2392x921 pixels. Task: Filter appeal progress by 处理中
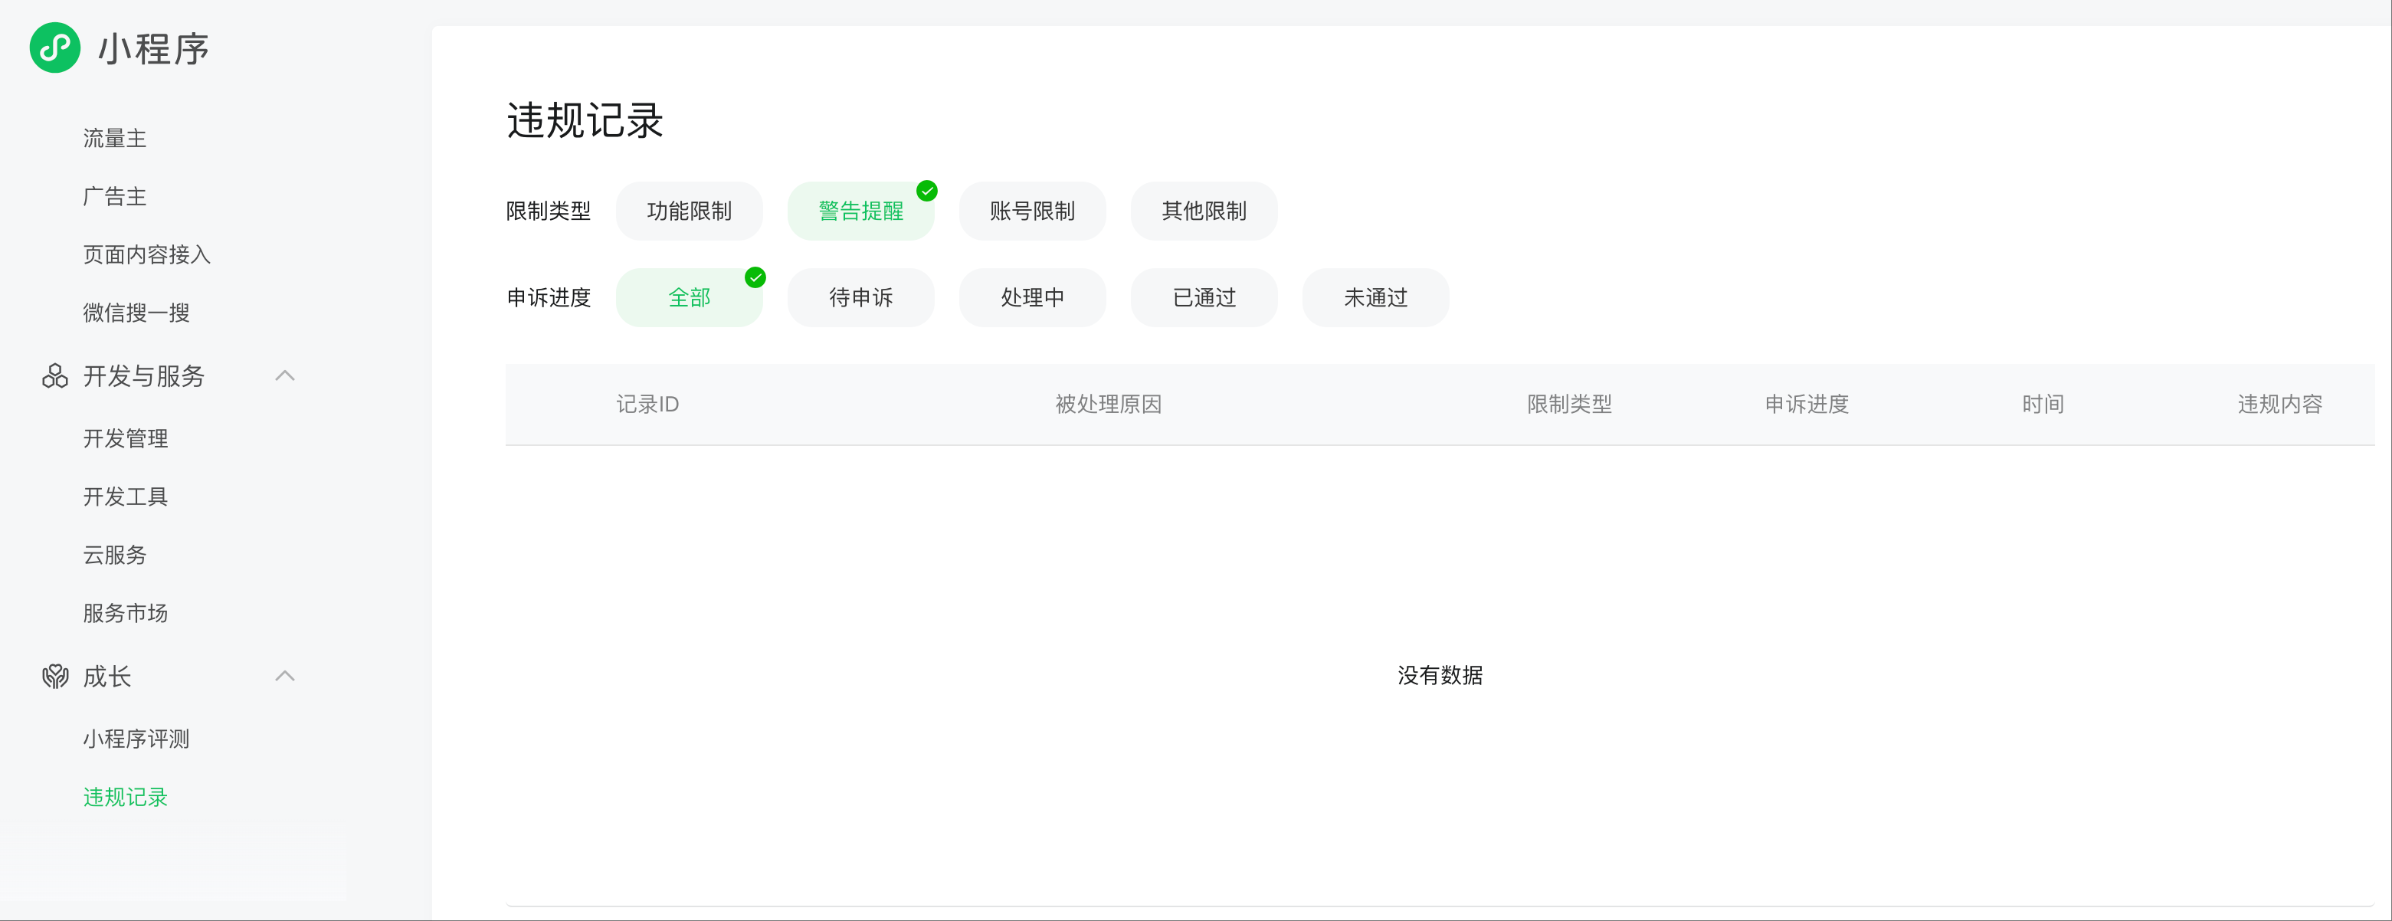1031,298
